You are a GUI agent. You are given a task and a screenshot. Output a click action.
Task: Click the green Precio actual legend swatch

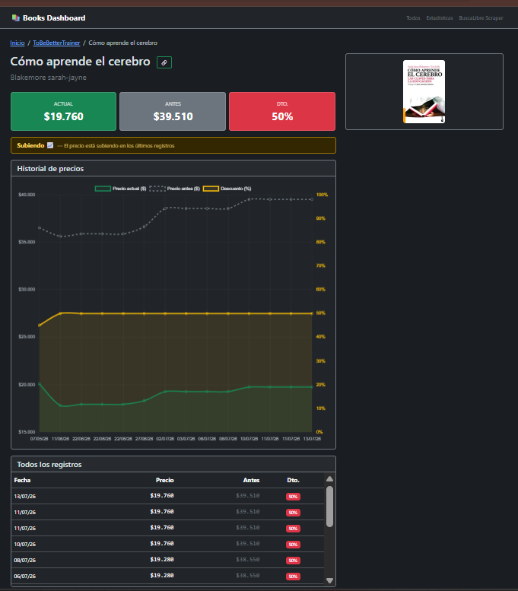point(103,189)
